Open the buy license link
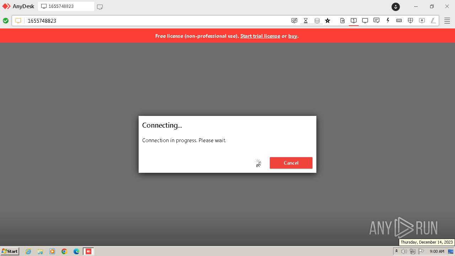Image resolution: width=455 pixels, height=256 pixels. coord(293,36)
